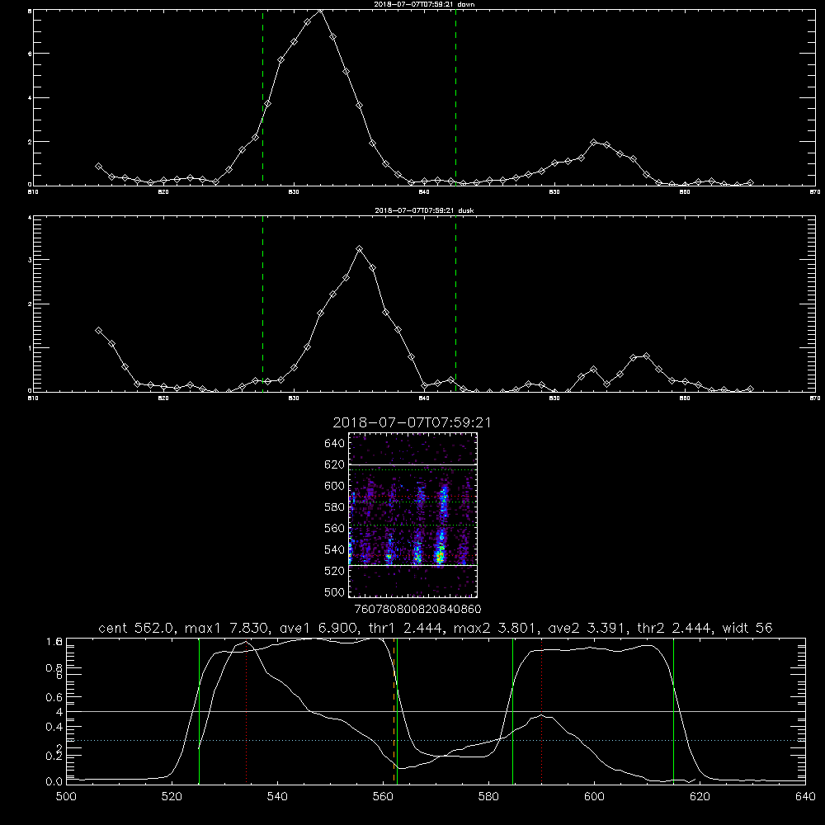Click the 560 x-axis label of bottom plot
The width and height of the screenshot is (825, 825).
pos(383,797)
